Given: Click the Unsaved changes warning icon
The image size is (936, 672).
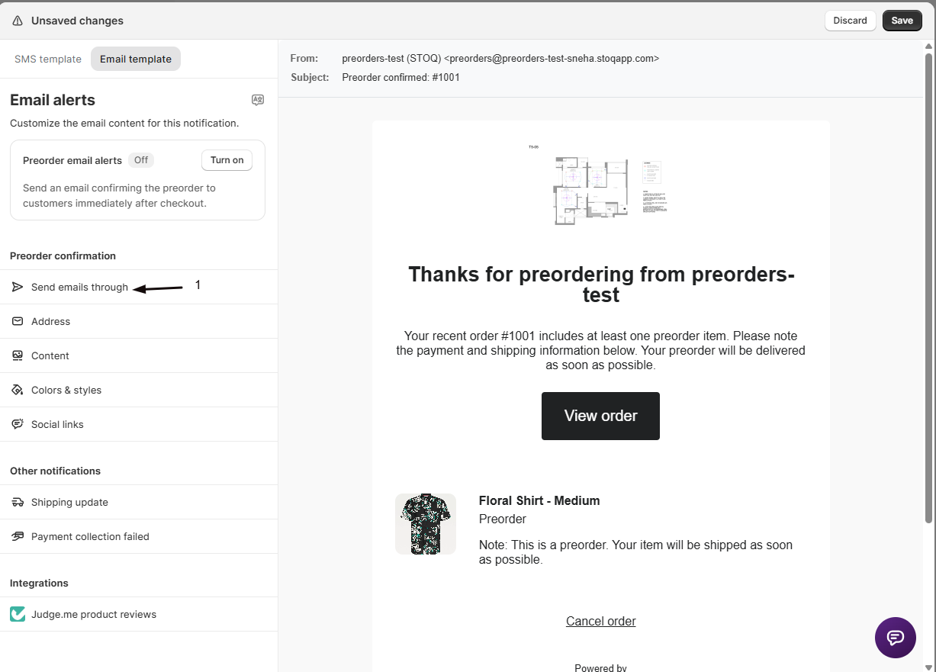Looking at the screenshot, I should [x=18, y=21].
